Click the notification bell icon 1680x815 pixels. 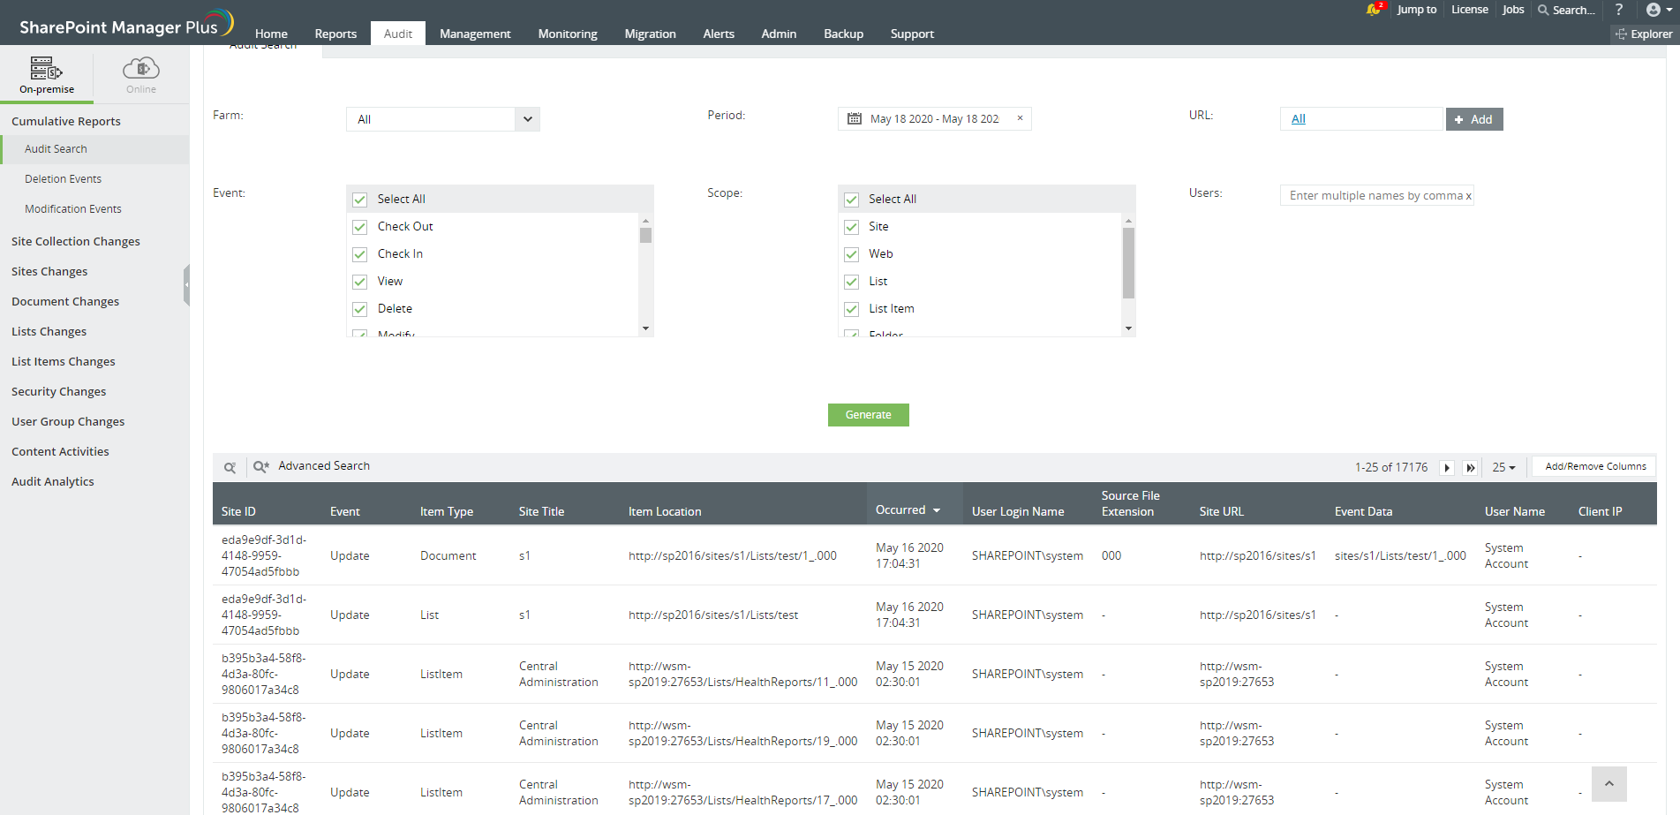1373,10
